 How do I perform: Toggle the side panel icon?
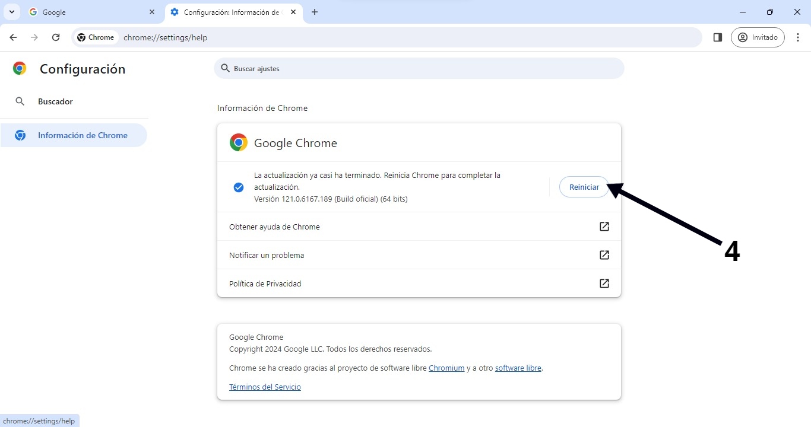coord(717,37)
